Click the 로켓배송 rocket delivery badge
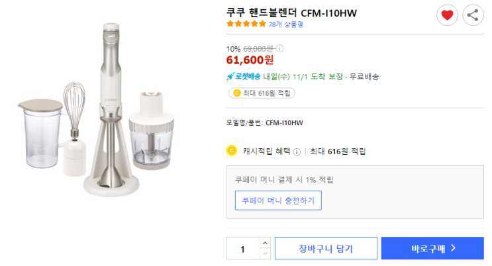Image resolution: width=492 pixels, height=266 pixels. (x=243, y=77)
